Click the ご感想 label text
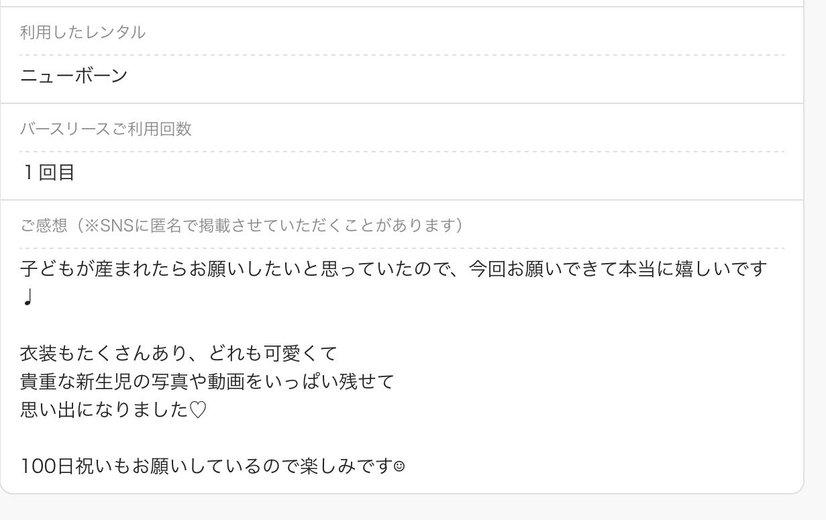This screenshot has height=520, width=826. pyautogui.click(x=43, y=226)
